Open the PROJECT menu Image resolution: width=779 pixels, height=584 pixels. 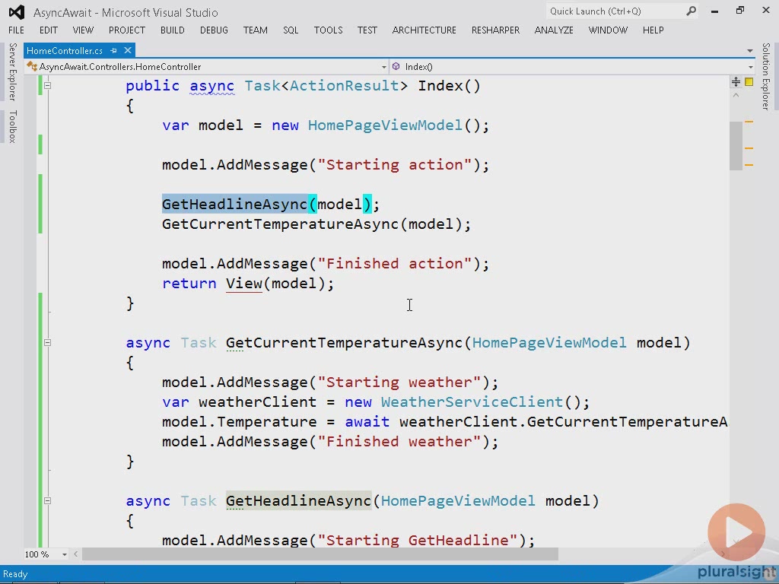coord(127,30)
